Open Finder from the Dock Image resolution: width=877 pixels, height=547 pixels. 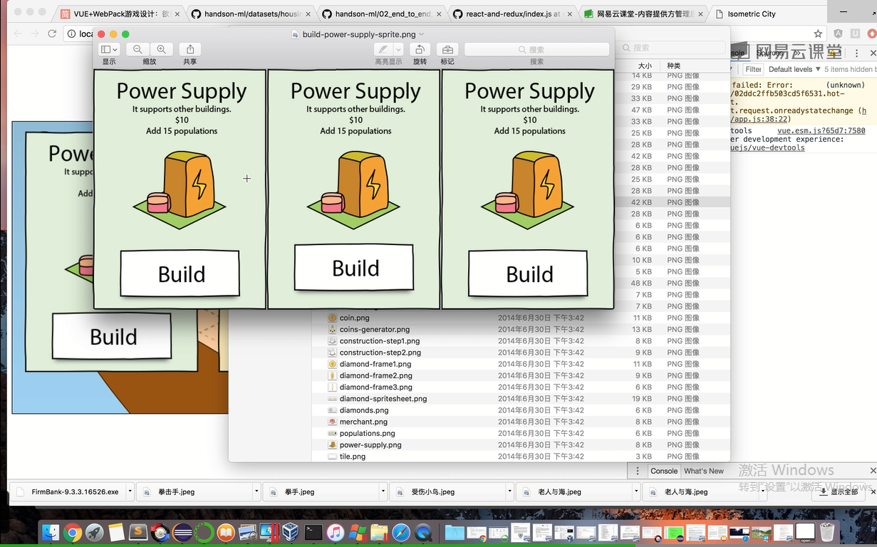pos(51,532)
